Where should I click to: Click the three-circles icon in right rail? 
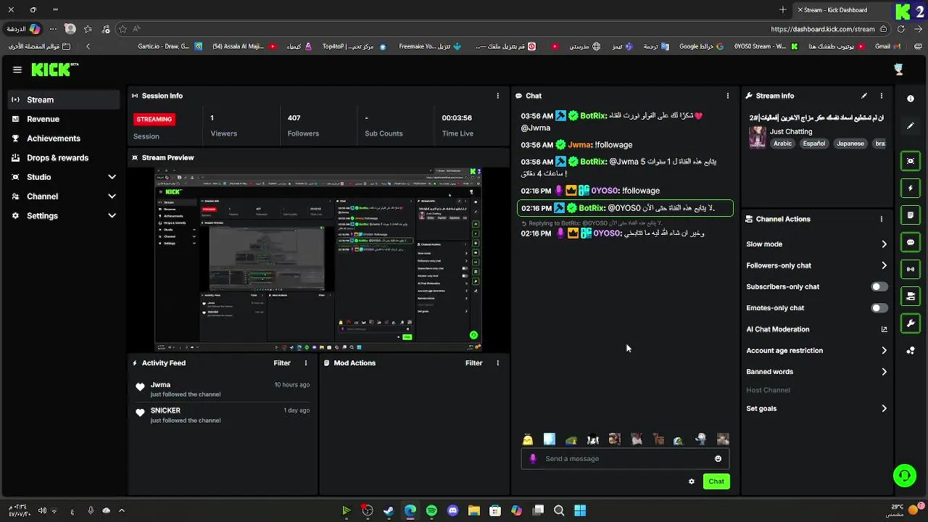pyautogui.click(x=911, y=351)
